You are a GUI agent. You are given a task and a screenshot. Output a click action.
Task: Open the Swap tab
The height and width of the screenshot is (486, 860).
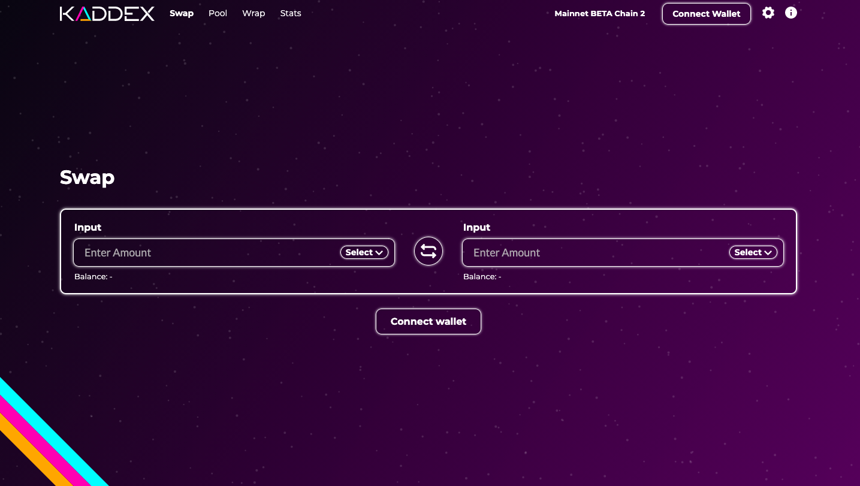pyautogui.click(x=182, y=13)
